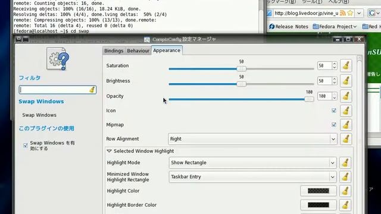381x214 pixels.
Task: Click the Opacity slider handle
Action: (309, 99)
